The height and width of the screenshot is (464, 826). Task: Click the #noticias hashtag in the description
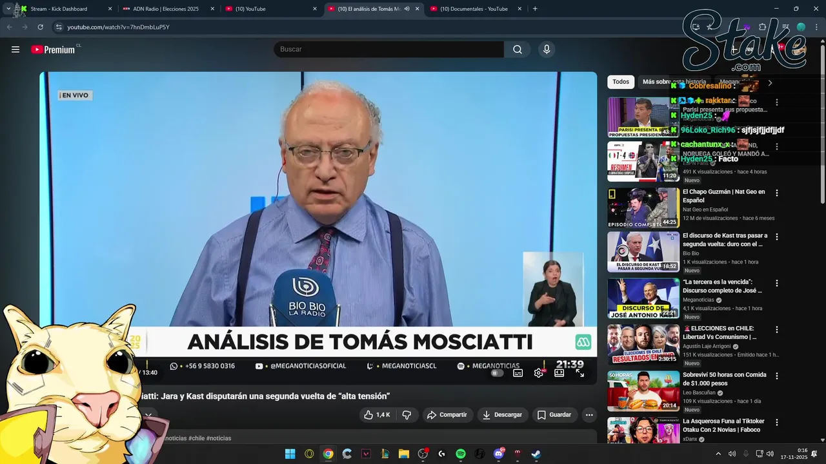(x=219, y=438)
